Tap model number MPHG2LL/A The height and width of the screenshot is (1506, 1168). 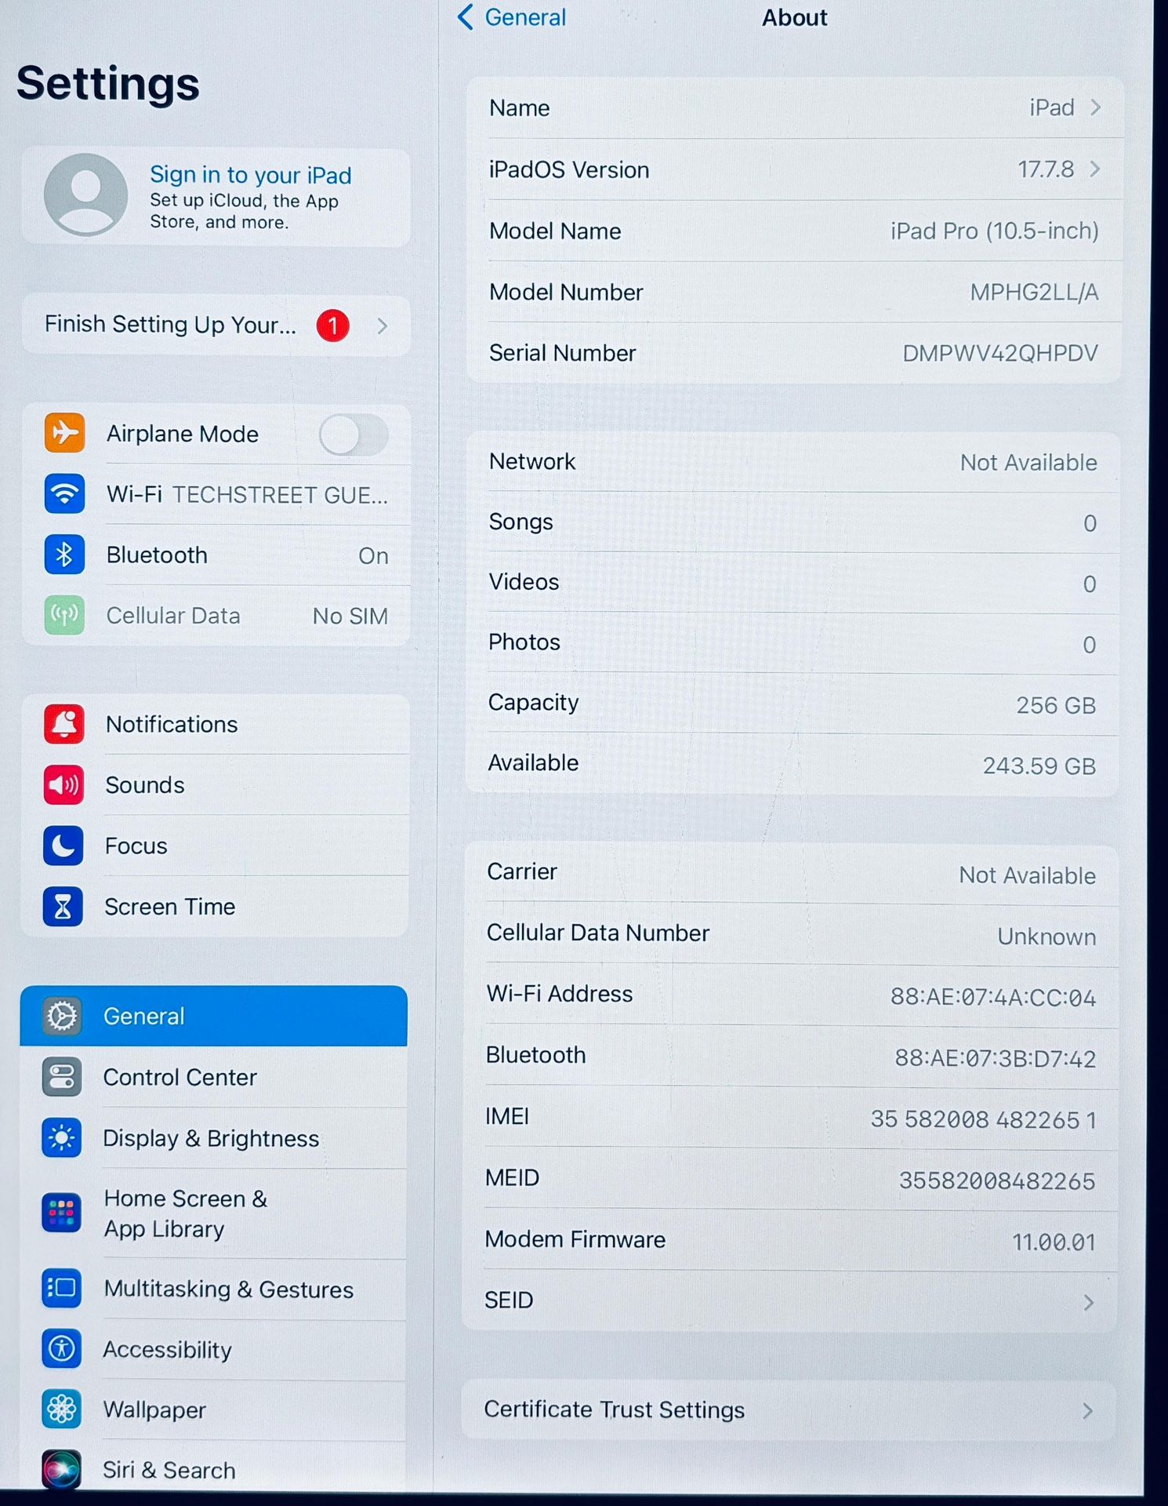click(1034, 292)
